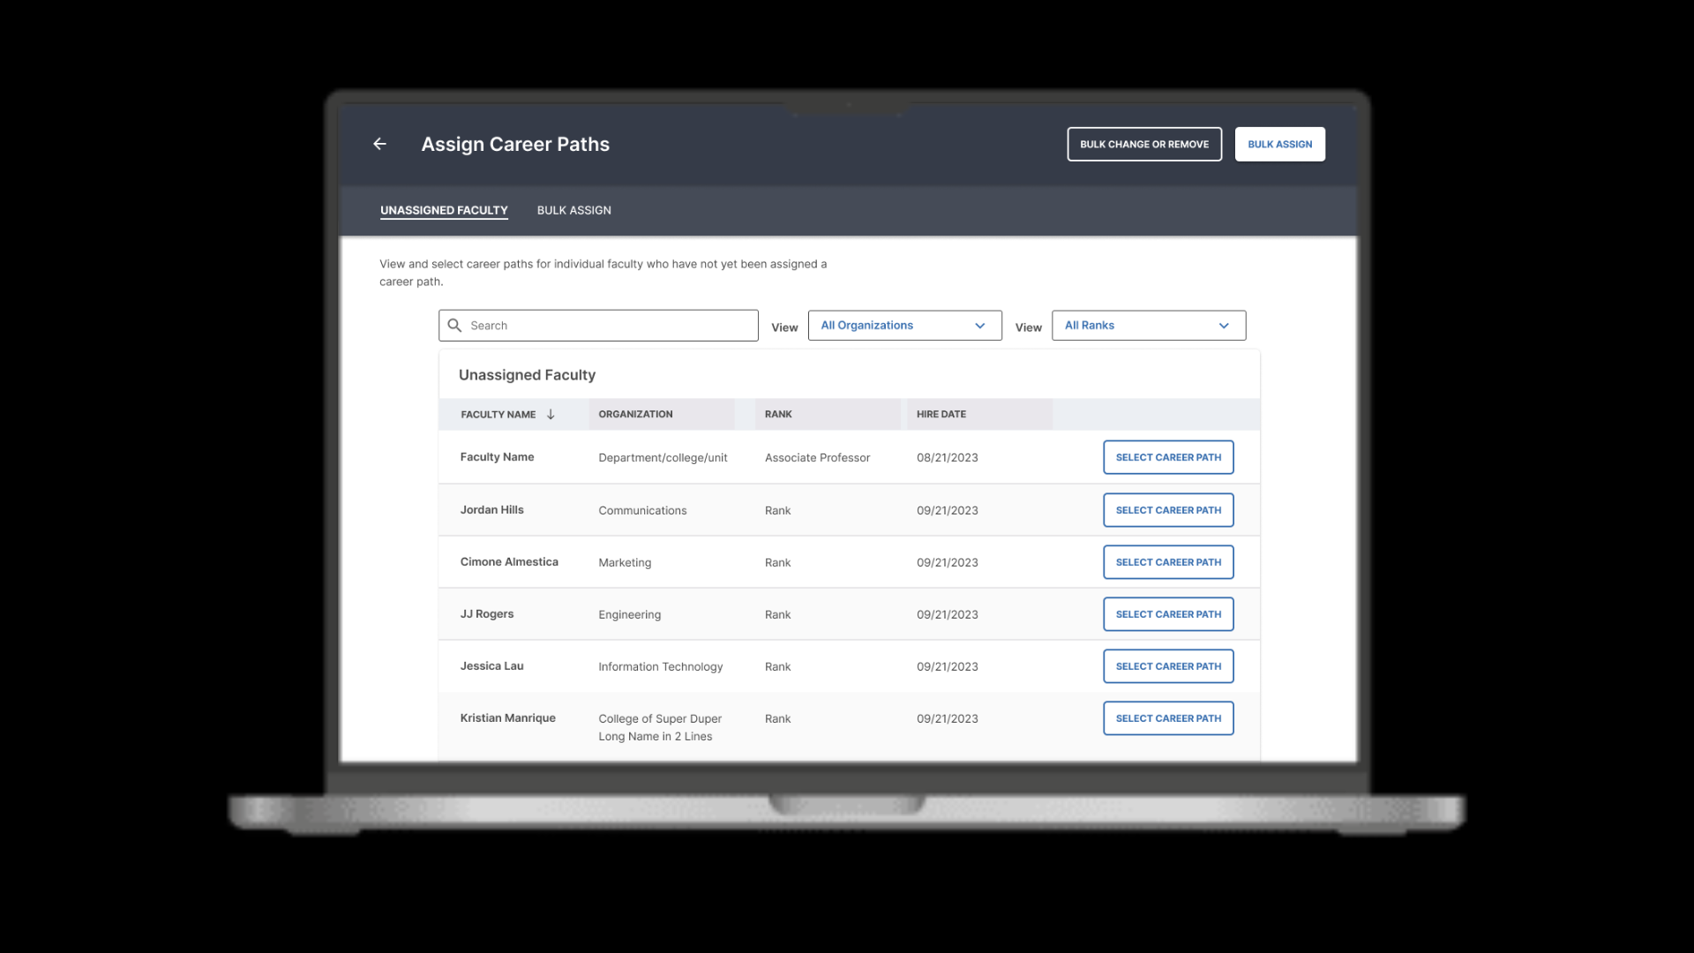This screenshot has width=1694, height=953.
Task: Select career path for Faculty Name row
Action: (x=1168, y=457)
